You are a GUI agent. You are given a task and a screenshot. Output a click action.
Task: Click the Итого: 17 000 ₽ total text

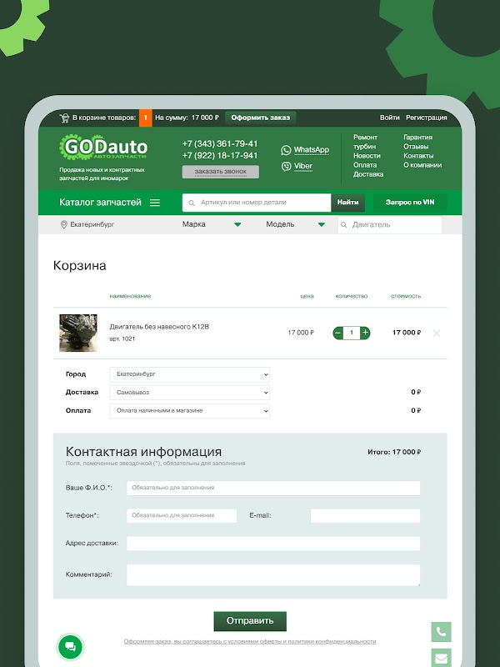[394, 452]
